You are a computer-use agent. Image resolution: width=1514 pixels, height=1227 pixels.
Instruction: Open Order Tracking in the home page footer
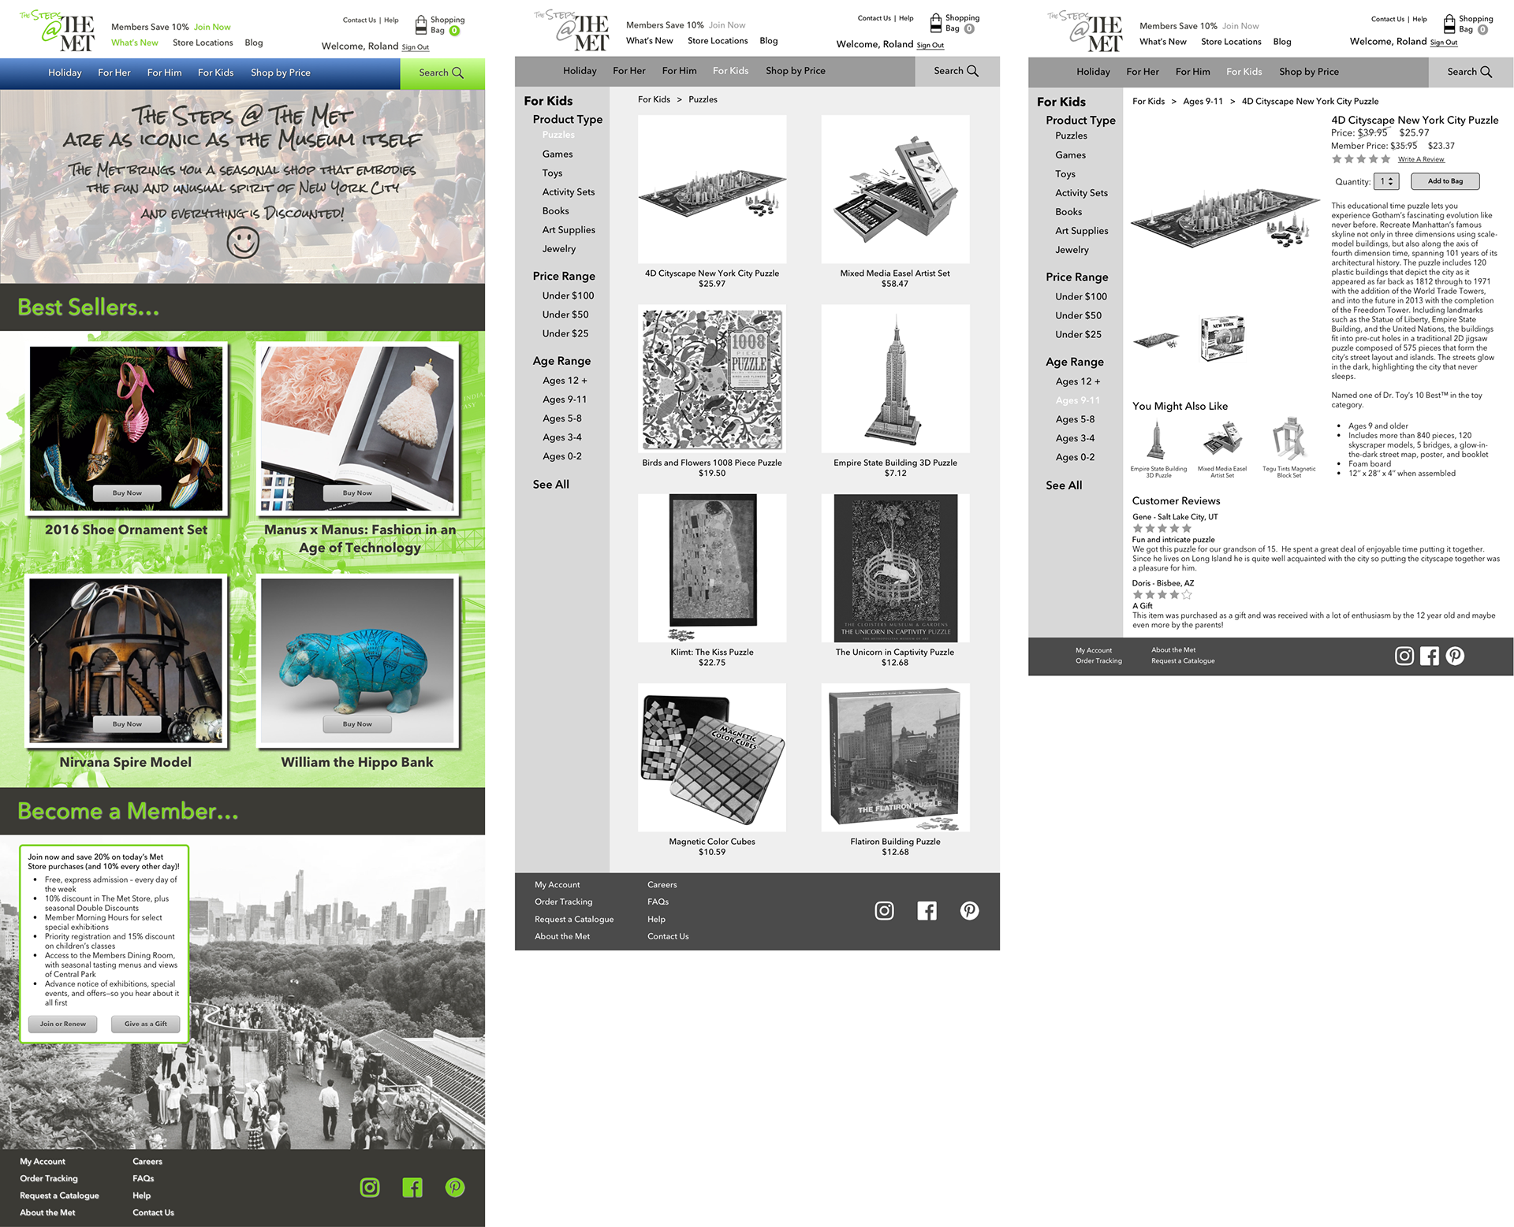click(x=49, y=1178)
